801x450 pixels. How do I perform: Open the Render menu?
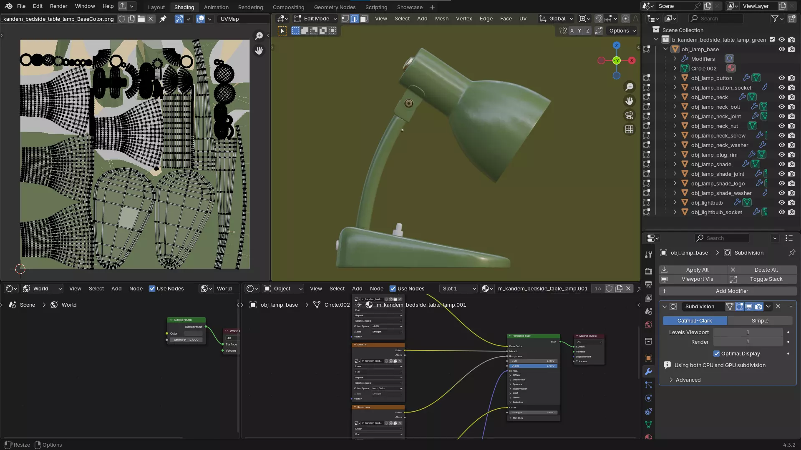58,6
